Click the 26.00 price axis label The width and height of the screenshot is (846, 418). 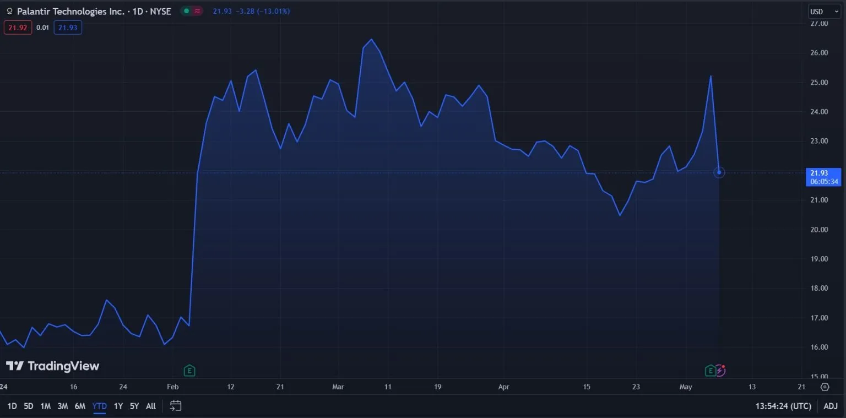(x=819, y=53)
